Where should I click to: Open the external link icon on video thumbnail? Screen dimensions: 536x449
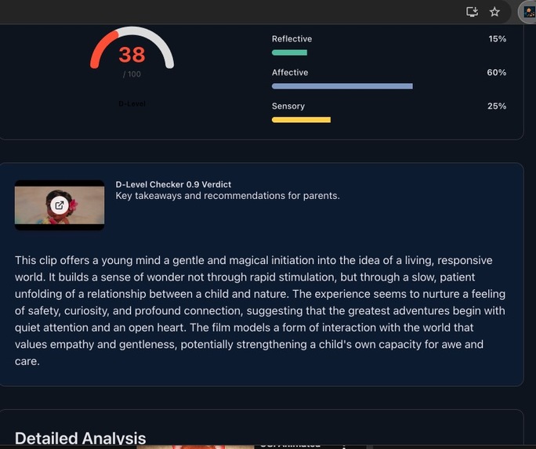point(60,205)
